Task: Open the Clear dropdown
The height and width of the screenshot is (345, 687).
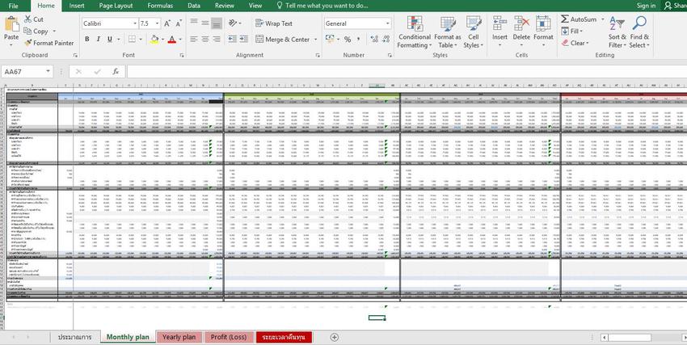Action: pos(575,43)
